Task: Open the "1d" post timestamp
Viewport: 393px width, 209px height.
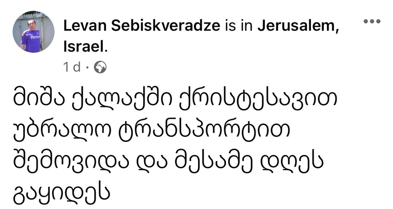Action: (72, 67)
